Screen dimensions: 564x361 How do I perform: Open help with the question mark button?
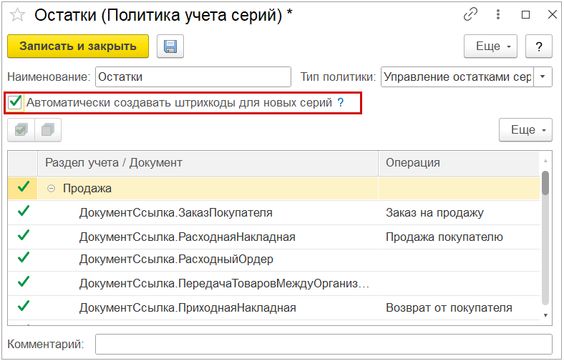coord(539,46)
